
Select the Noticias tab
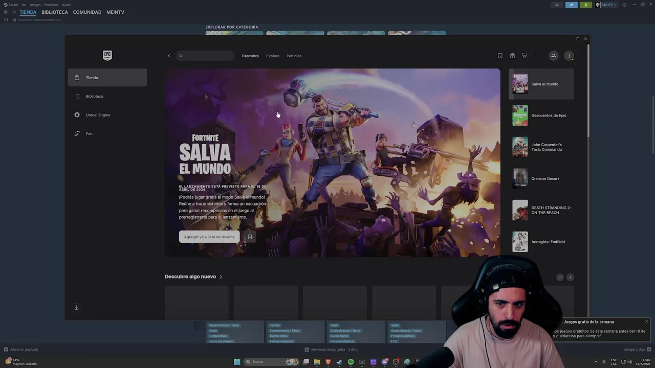point(294,56)
